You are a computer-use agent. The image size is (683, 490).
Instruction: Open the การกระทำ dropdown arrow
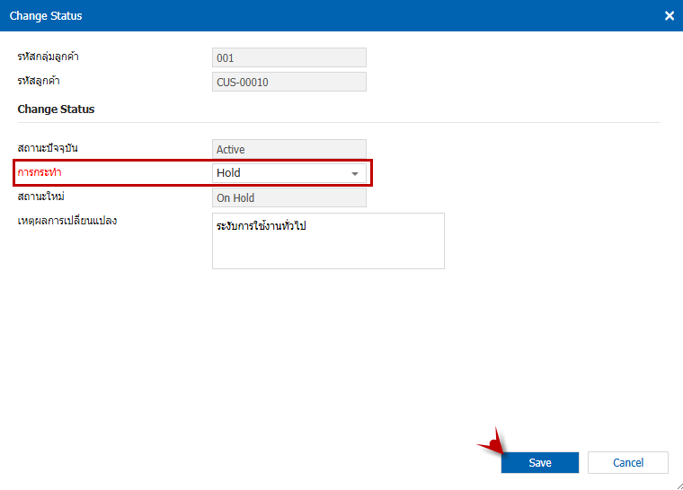pyautogui.click(x=355, y=173)
